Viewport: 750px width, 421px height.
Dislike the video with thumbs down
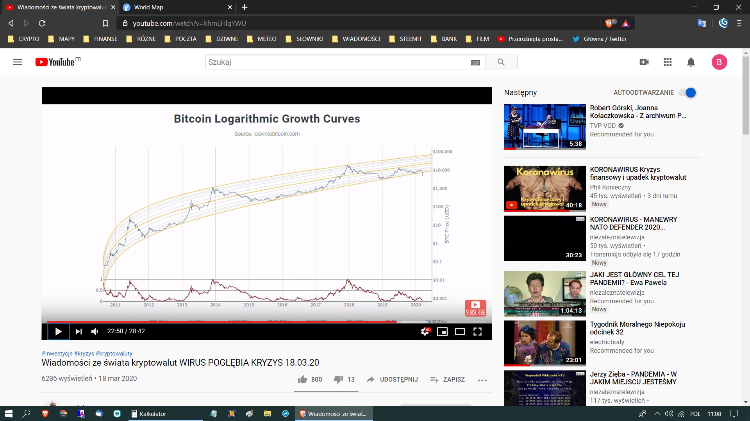[x=344, y=379]
